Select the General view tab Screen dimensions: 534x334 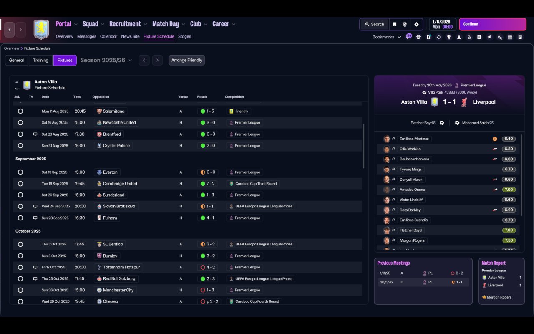[17, 60]
